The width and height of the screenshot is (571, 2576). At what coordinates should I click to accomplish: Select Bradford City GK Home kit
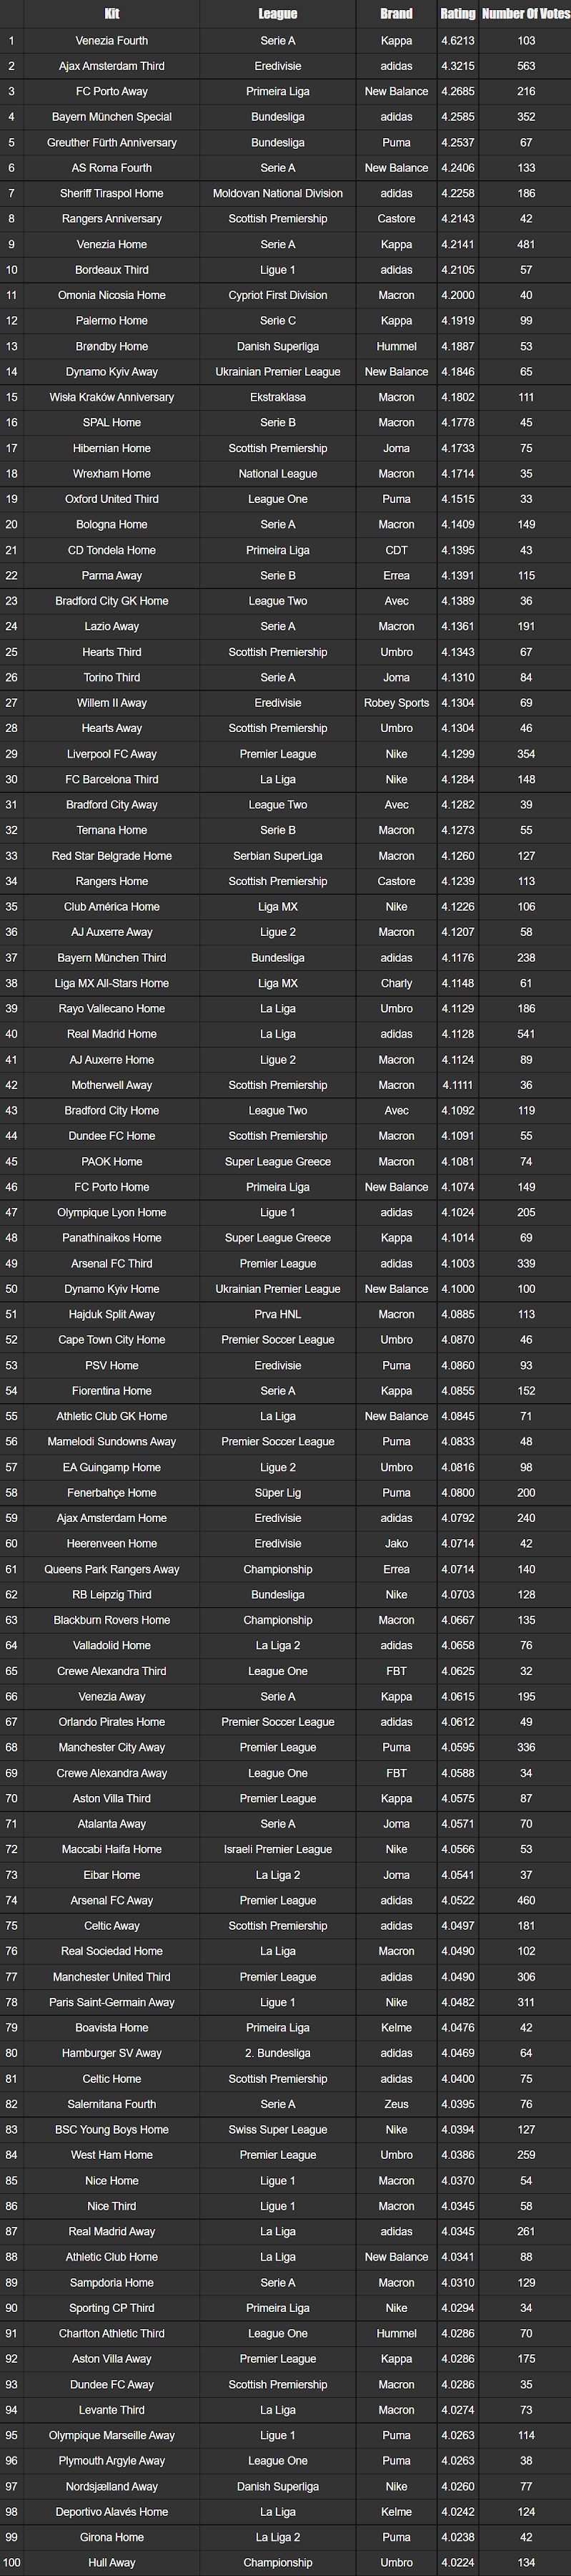tap(111, 601)
